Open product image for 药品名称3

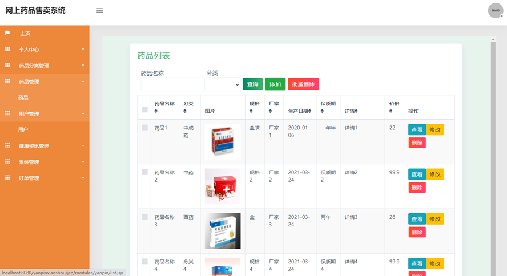(223, 231)
